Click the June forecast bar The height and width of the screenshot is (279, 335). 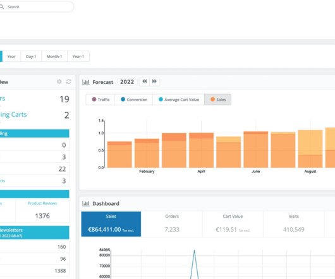256,150
